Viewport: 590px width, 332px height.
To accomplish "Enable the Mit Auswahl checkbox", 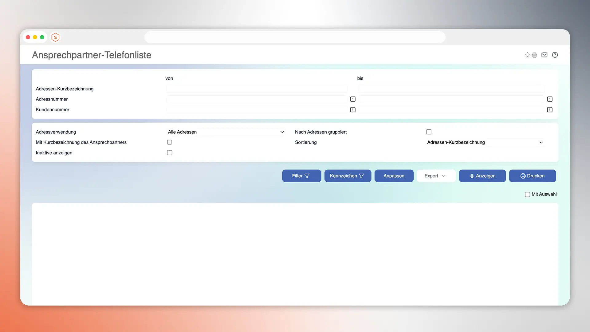I will (x=527, y=194).
